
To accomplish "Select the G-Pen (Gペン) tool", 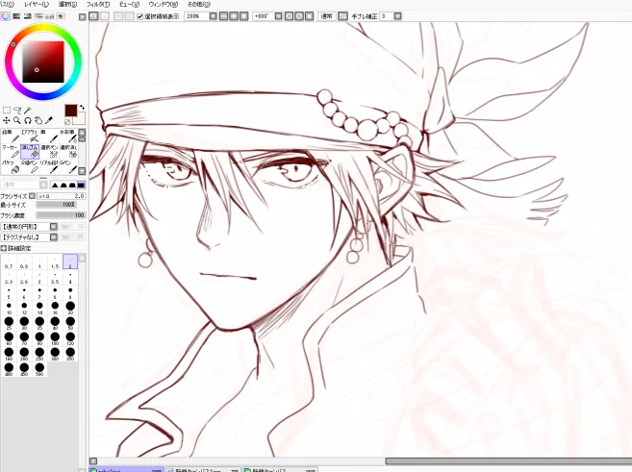I will pos(68,166).
